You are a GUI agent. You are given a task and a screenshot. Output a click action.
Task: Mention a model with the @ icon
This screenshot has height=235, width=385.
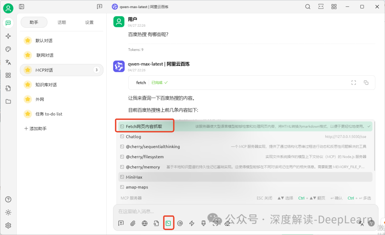point(180,223)
